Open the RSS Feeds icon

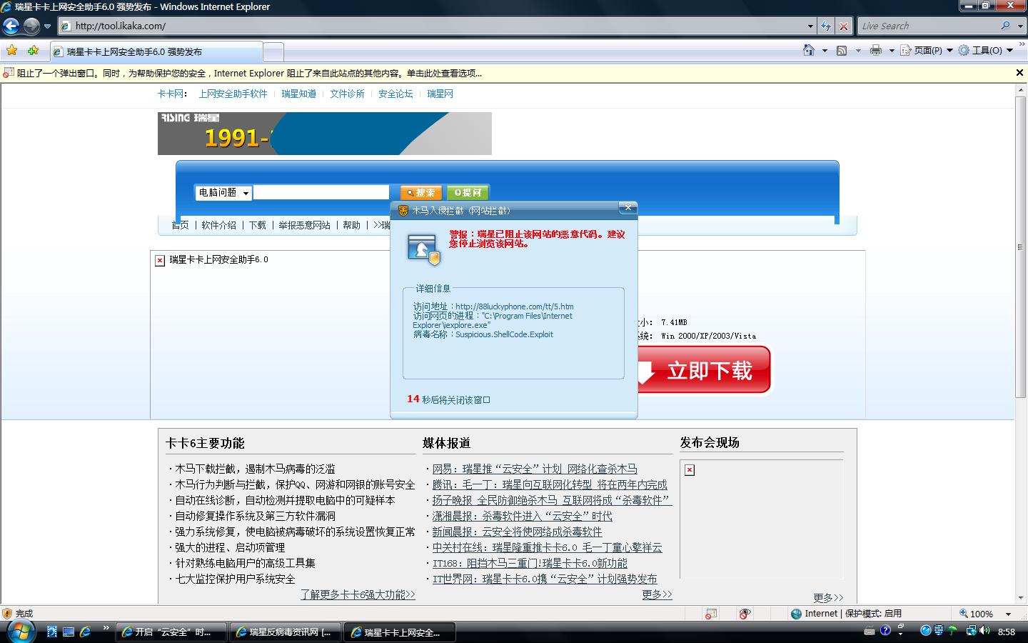pyautogui.click(x=842, y=51)
